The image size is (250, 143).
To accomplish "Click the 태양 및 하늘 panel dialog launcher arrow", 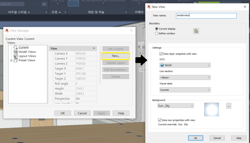I will click(x=126, y=12).
